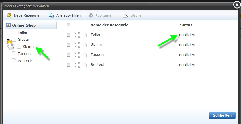Viewport: 241px width, 124px height.
Task: Move Tassen to the bottom
Action: coord(79,57)
